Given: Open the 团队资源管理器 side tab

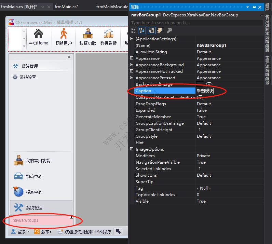Looking at the screenshot, I should (x=268, y=70).
